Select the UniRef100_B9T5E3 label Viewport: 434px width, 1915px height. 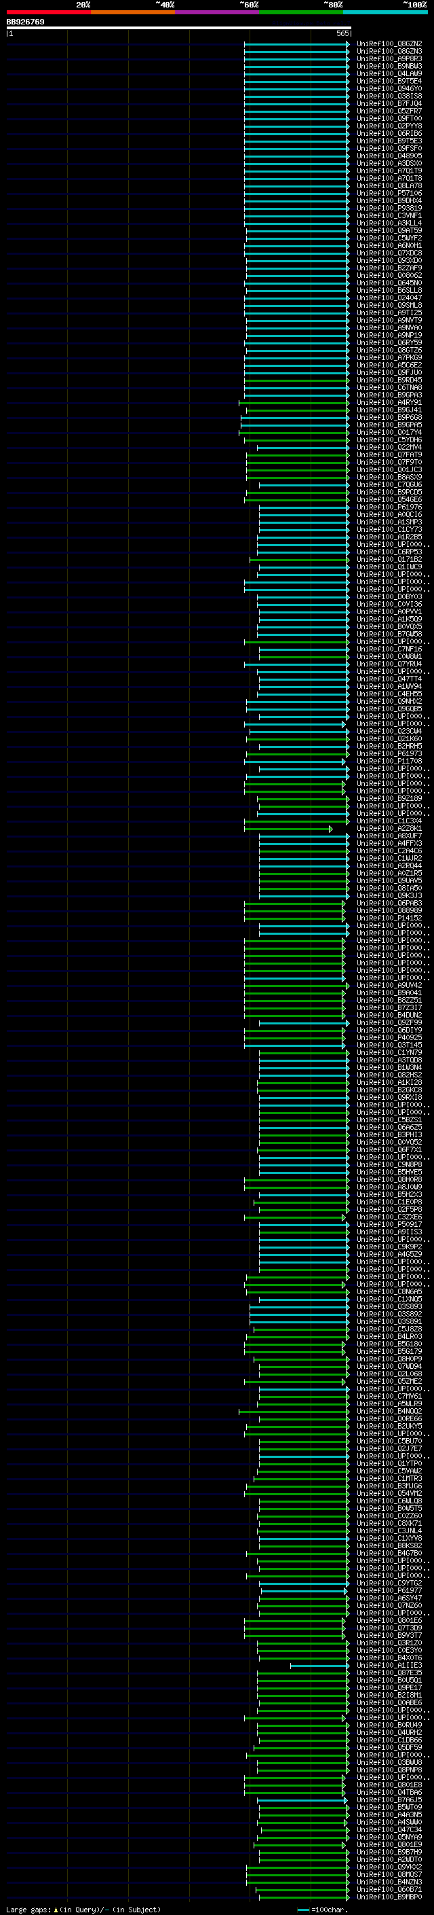tap(389, 141)
